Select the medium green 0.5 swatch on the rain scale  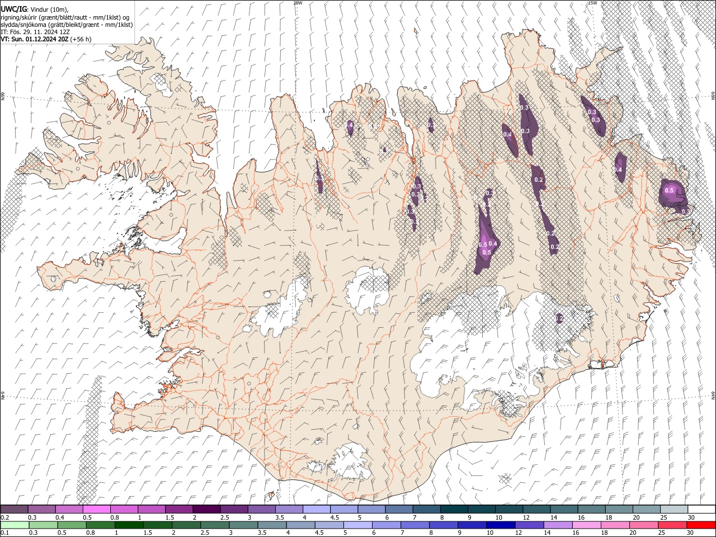point(72,525)
